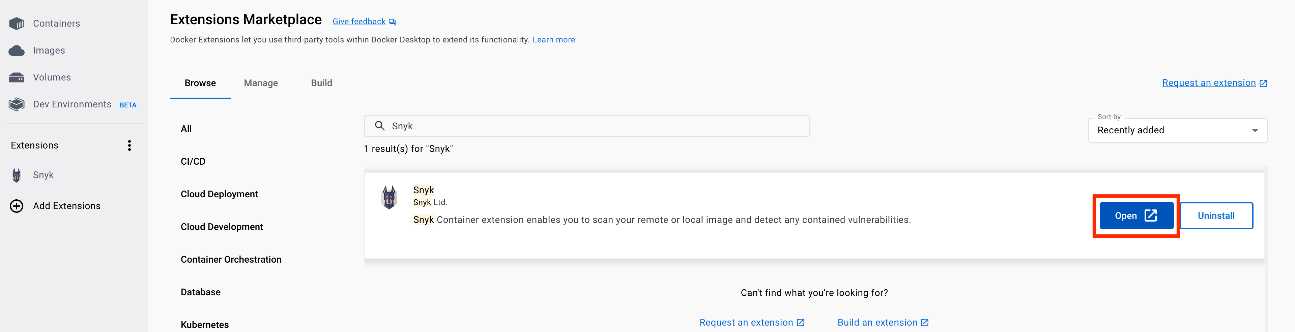Switch to the Browse tab
The image size is (1295, 332).
(200, 84)
